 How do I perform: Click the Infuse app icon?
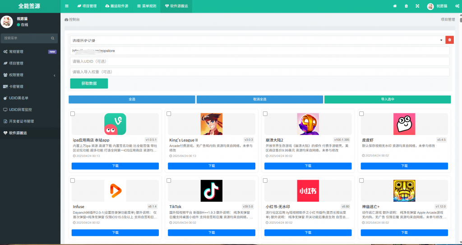click(115, 191)
